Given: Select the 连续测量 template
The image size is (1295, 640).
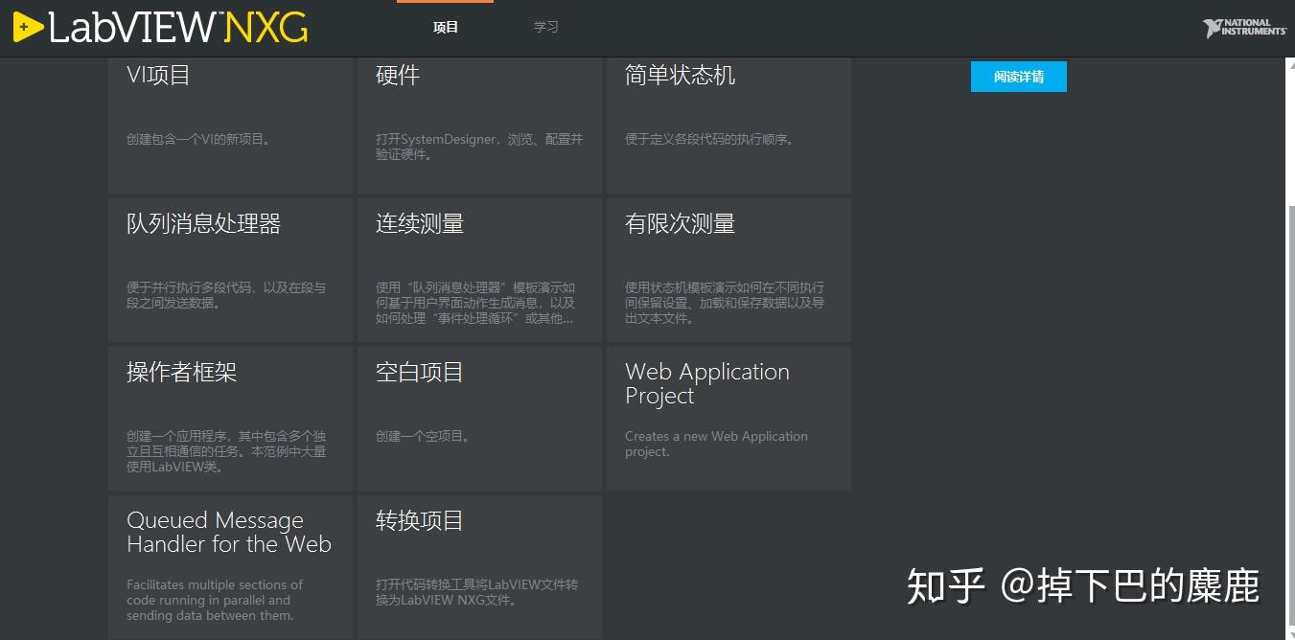Looking at the screenshot, I should click(x=479, y=268).
